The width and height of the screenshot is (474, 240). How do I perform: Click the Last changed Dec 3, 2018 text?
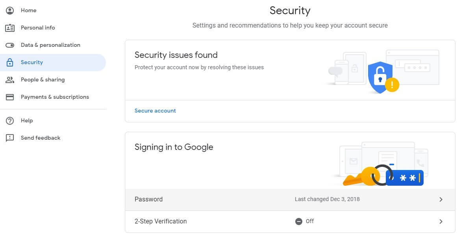(x=327, y=199)
